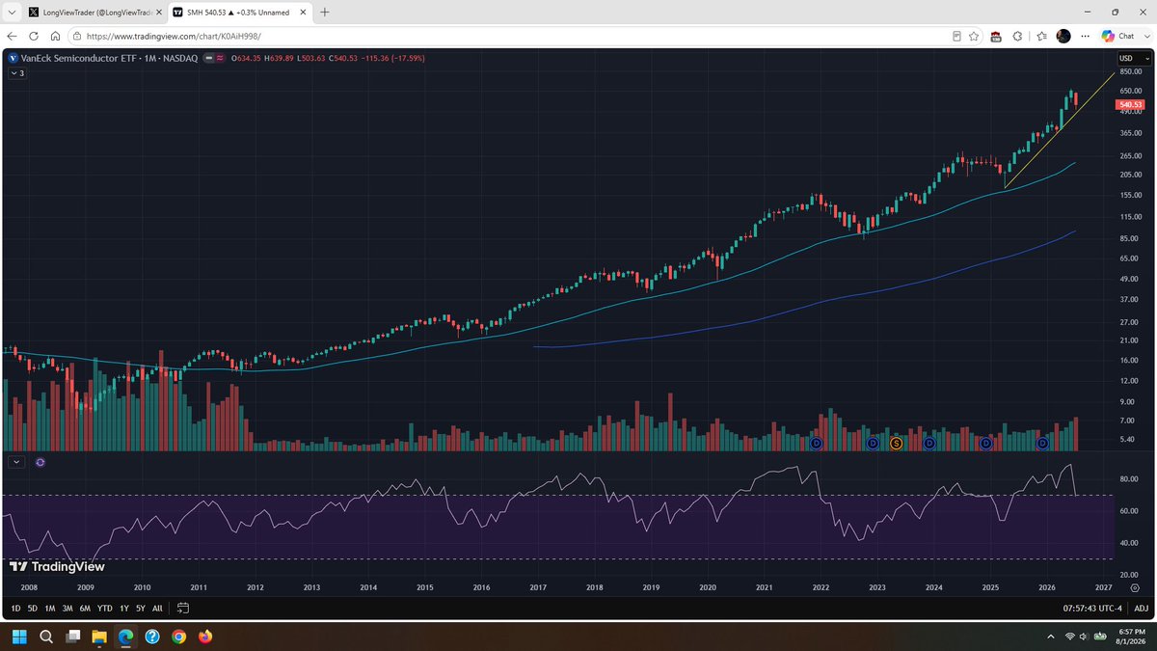The image size is (1157, 651).
Task: Open the browser profile avatar
Action: tap(1063, 36)
